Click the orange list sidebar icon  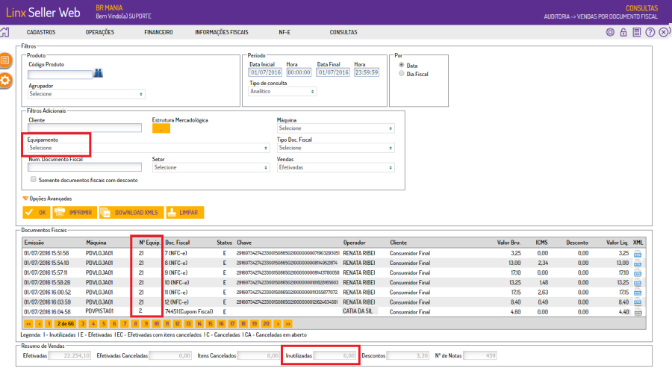click(x=5, y=59)
